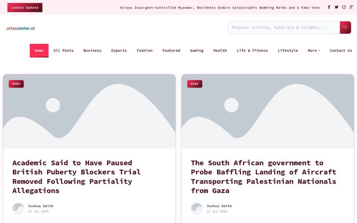
Task: Click NEWS tag on puberty blockers article
Action: click(x=16, y=84)
